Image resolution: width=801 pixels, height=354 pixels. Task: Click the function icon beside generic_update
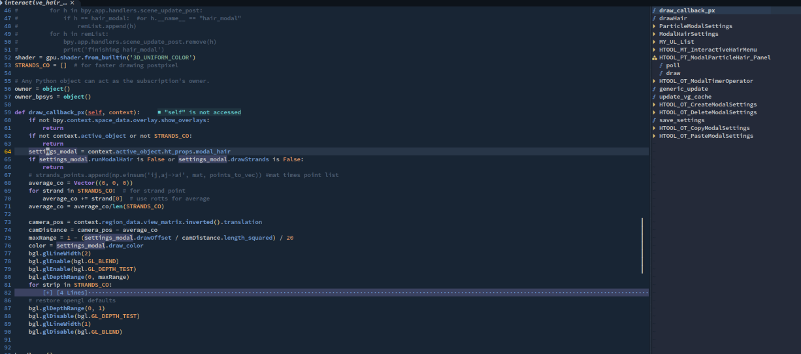pyautogui.click(x=655, y=89)
